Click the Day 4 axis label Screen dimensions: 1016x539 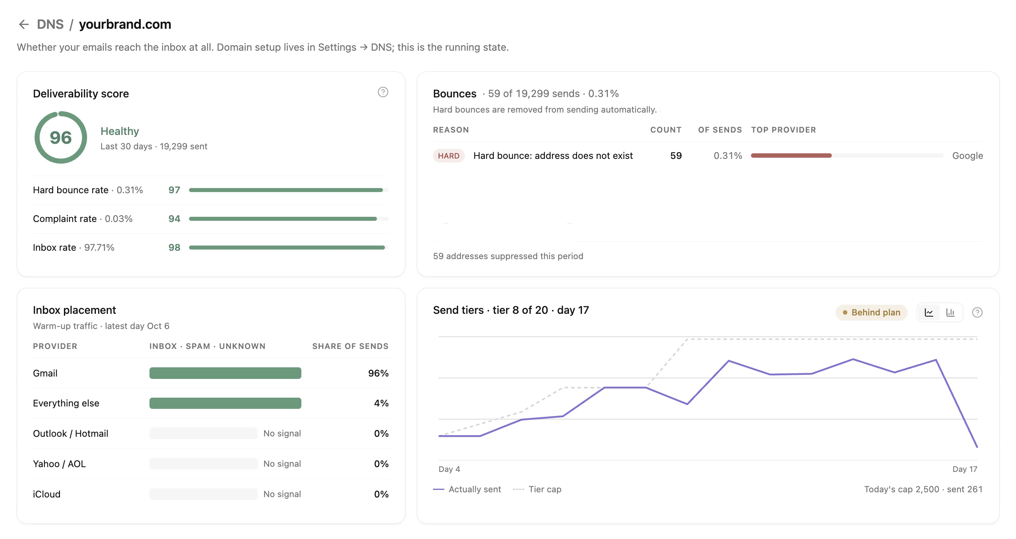click(449, 469)
